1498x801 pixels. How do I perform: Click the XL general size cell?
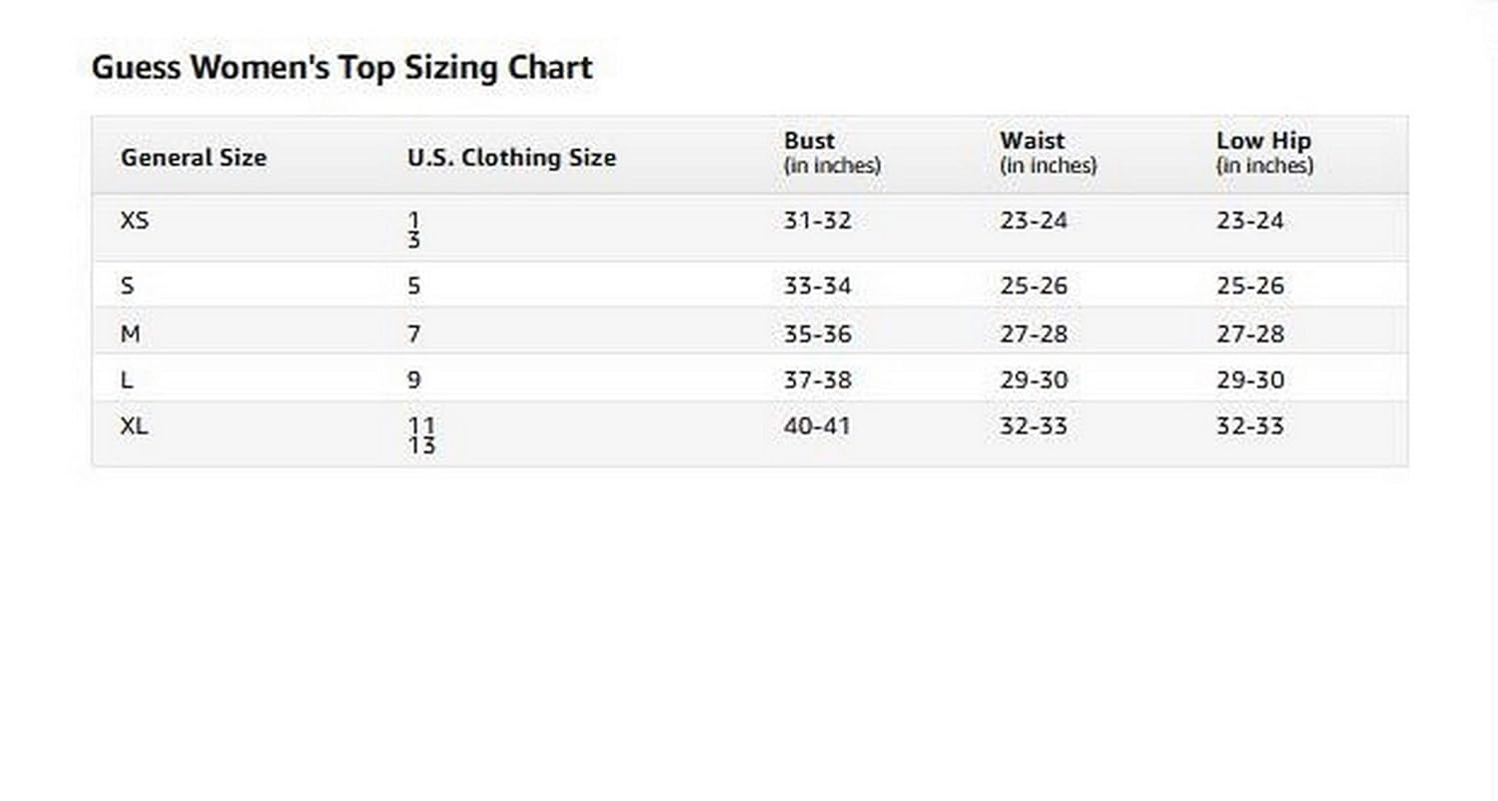135,426
